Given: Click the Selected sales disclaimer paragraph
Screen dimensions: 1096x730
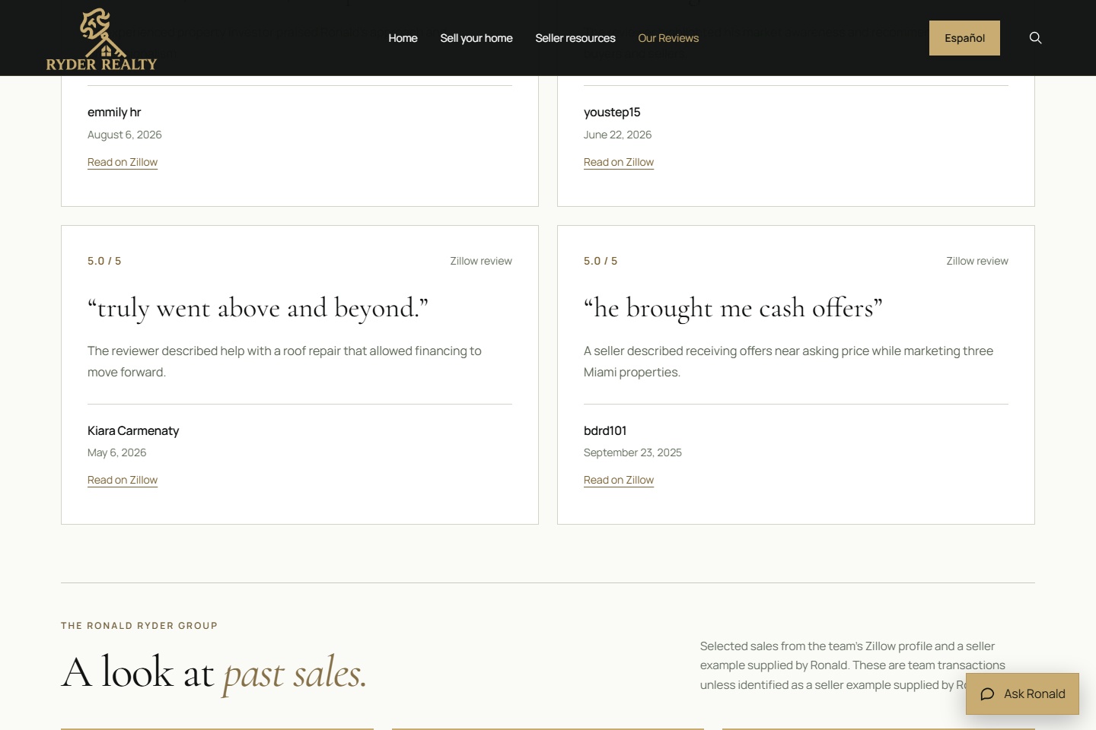Looking at the screenshot, I should 852,665.
